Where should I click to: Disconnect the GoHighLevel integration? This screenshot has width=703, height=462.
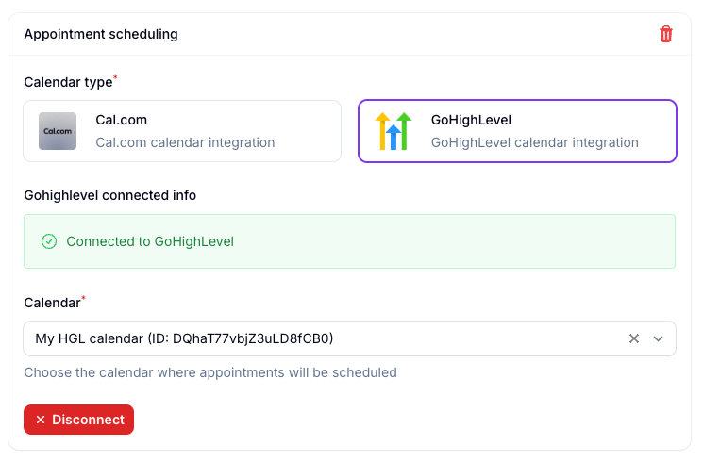click(x=78, y=420)
